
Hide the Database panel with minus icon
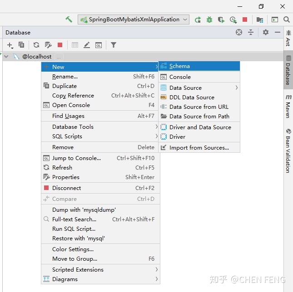click(278, 32)
